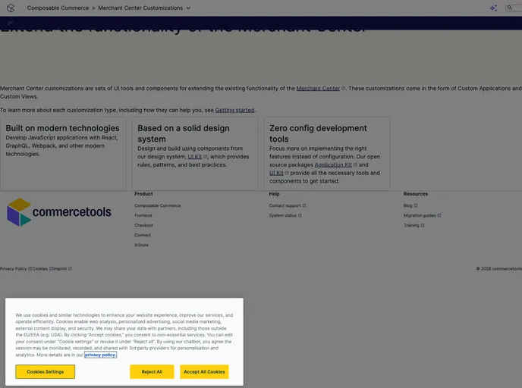Open Blog resources link
This screenshot has width=522, height=388.
[410, 206]
